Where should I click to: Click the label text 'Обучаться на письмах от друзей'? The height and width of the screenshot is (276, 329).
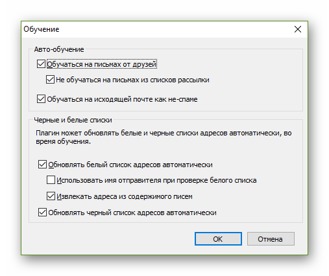click(102, 64)
